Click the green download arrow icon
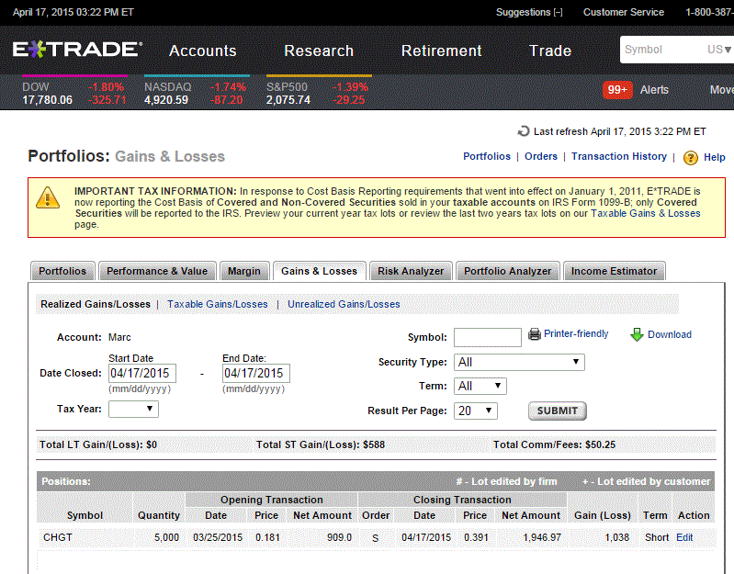 click(637, 334)
